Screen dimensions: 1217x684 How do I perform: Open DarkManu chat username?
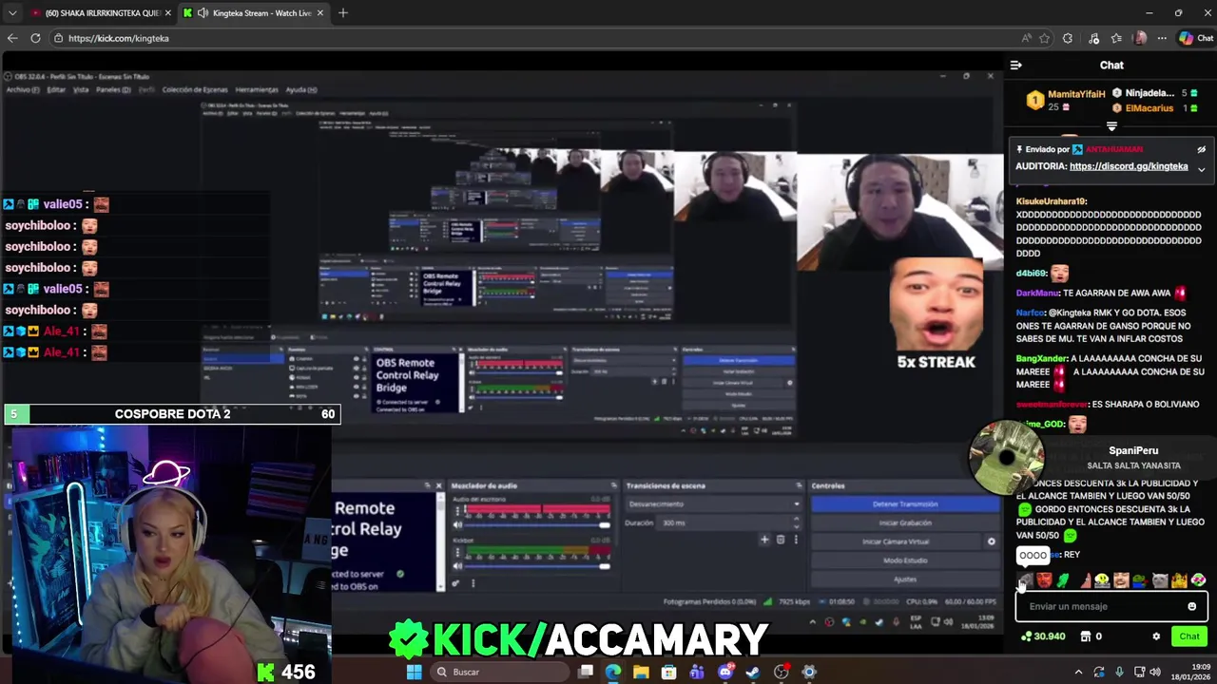(x=1036, y=293)
